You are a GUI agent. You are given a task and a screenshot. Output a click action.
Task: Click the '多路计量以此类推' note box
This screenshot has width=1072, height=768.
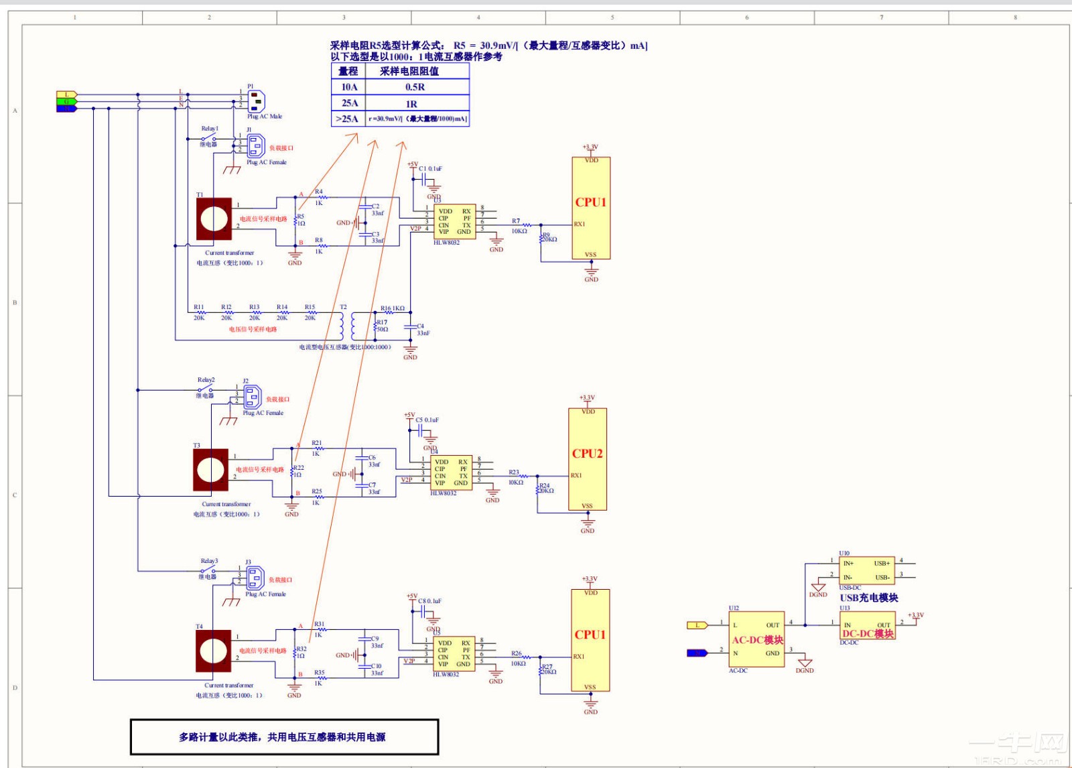click(284, 737)
